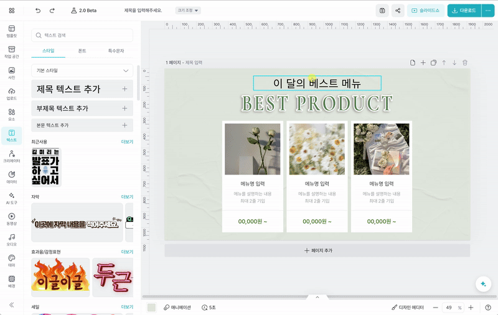Click the 텍스트 검색 search field

[82, 35]
